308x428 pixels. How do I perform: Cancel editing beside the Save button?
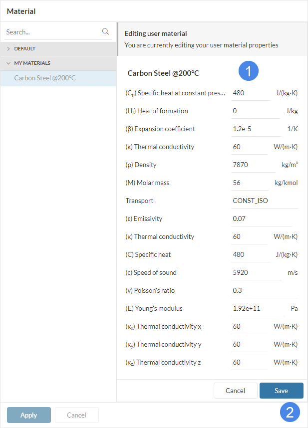pos(235,391)
